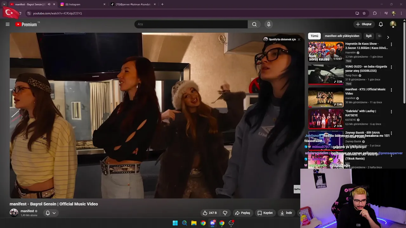Open Hayrettin channel name under first video
Viewport: 406px width, 228px height.
[350, 53]
